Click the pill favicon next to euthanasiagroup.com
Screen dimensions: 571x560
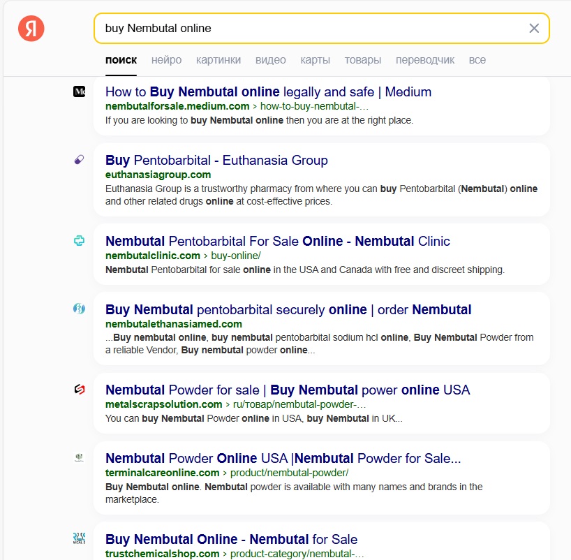(79, 160)
